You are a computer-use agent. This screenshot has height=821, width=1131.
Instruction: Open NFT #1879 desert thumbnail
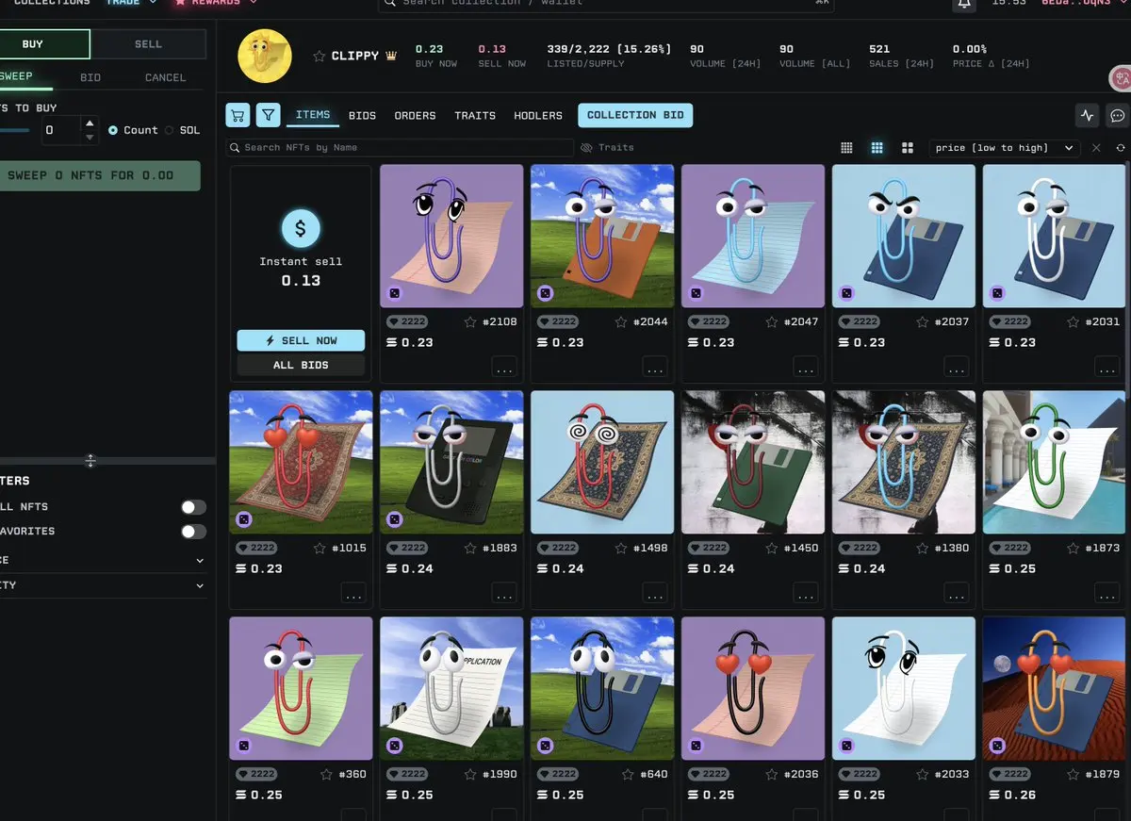point(1055,688)
